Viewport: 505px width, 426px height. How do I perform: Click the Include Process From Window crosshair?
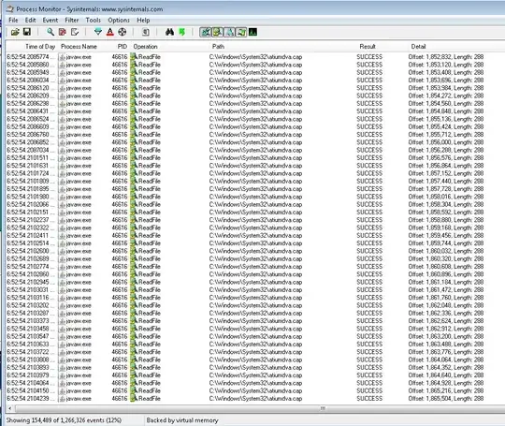123,32
